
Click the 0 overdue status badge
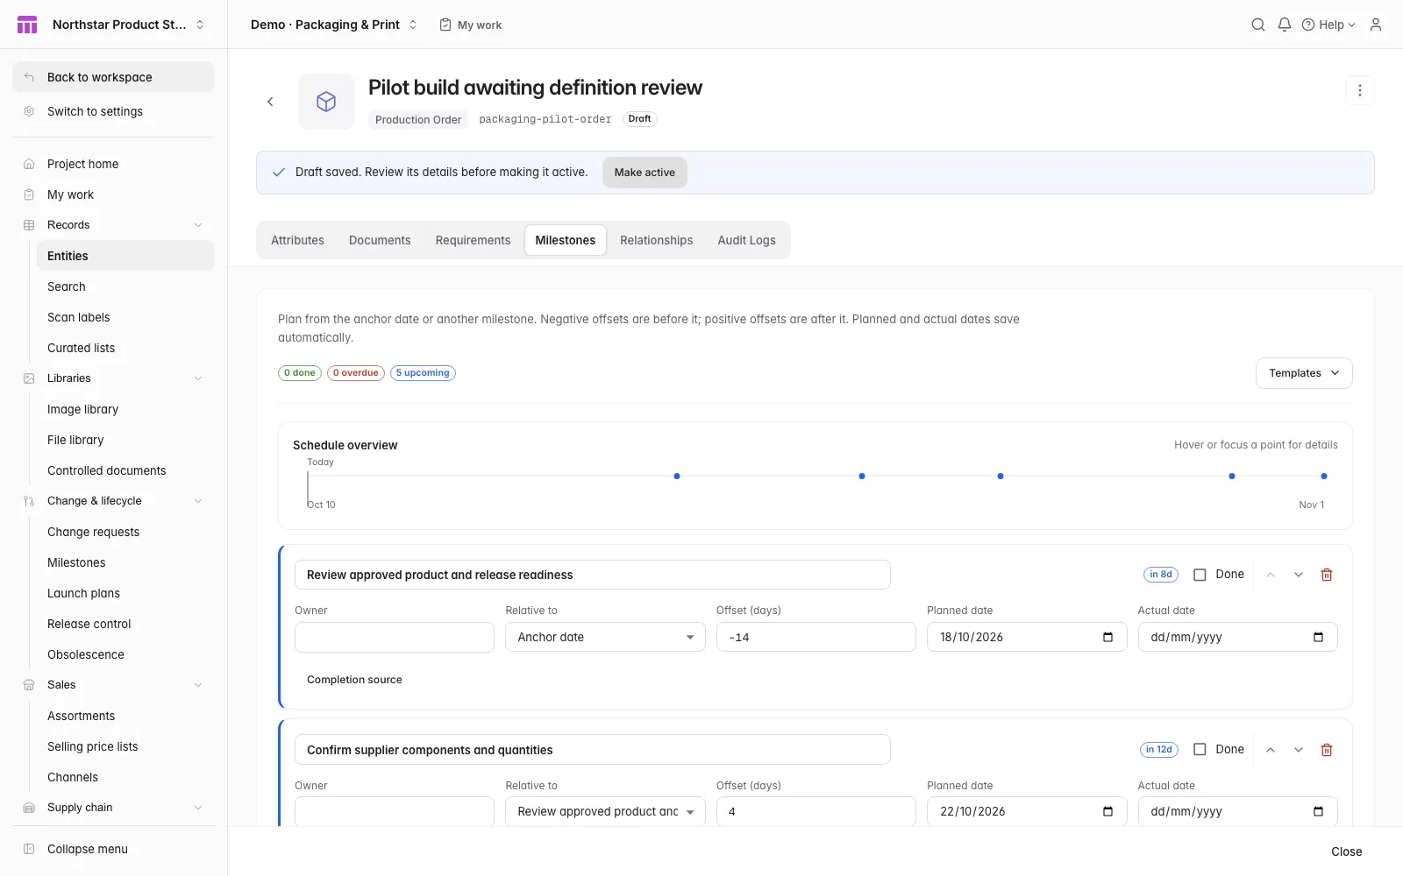(356, 373)
